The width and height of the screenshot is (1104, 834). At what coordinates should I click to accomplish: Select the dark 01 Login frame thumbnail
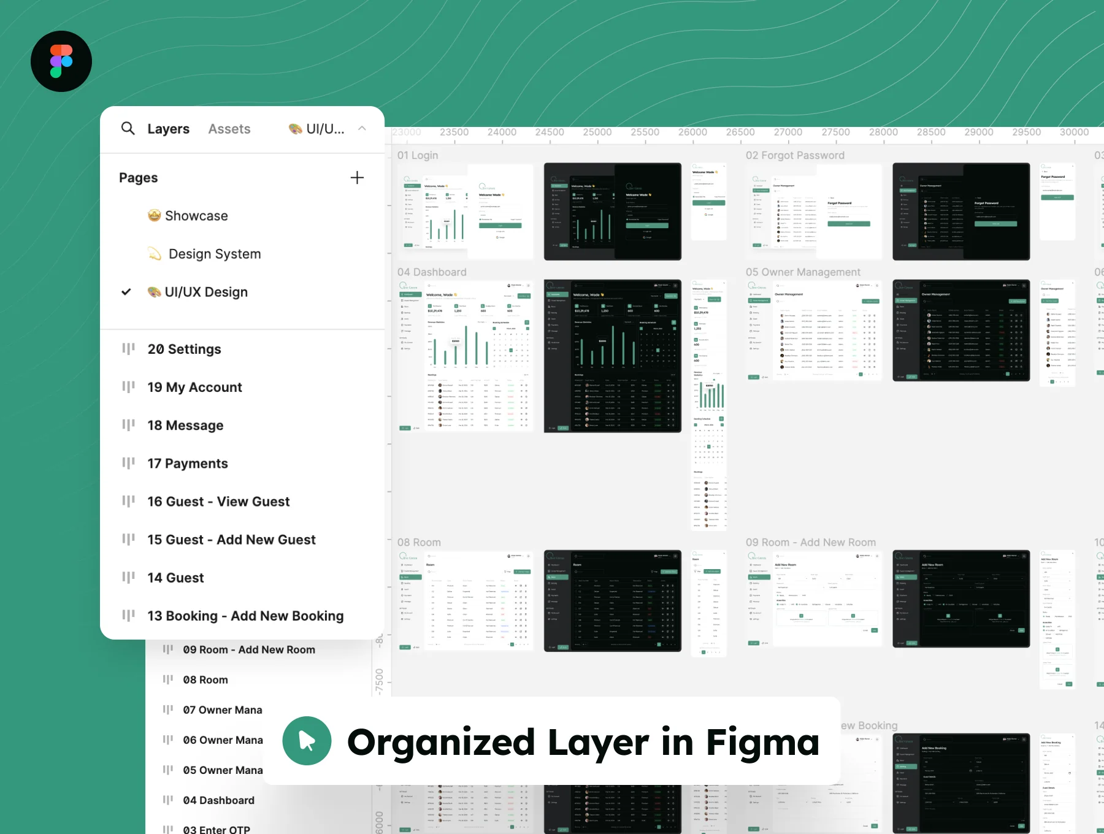click(613, 212)
